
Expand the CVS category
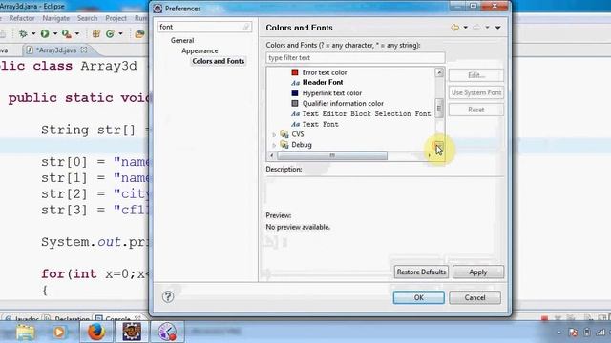pos(274,134)
